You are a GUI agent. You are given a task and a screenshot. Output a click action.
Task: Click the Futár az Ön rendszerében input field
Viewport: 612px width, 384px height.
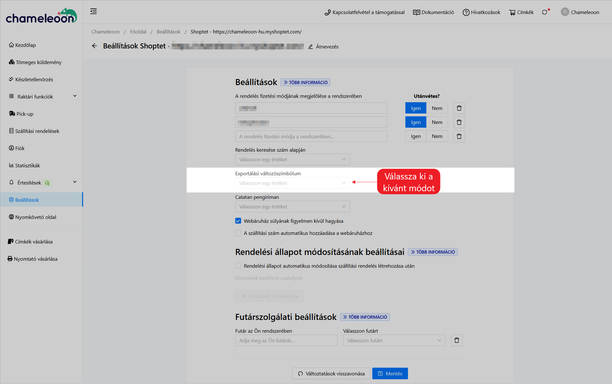[286, 340]
